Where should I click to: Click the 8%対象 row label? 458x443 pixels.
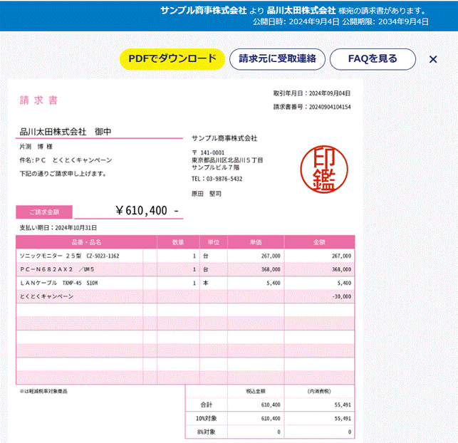(207, 432)
